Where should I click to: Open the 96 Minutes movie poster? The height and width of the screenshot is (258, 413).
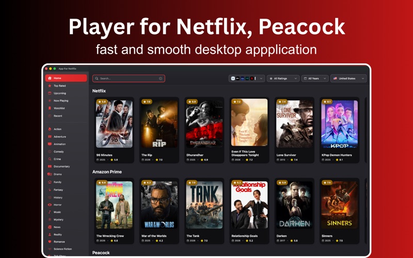[x=114, y=123]
